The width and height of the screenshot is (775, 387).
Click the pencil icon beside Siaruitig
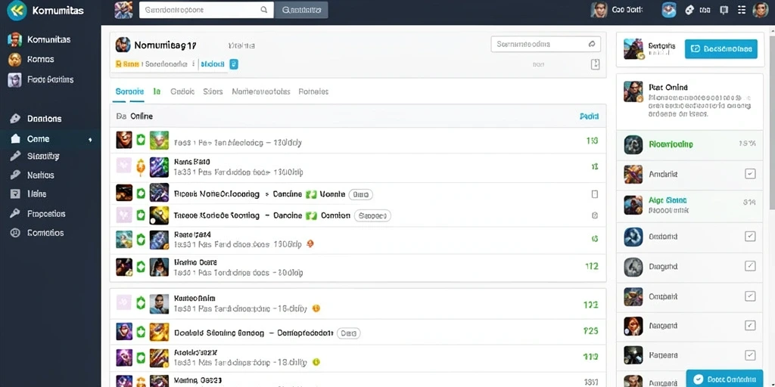tap(15, 156)
